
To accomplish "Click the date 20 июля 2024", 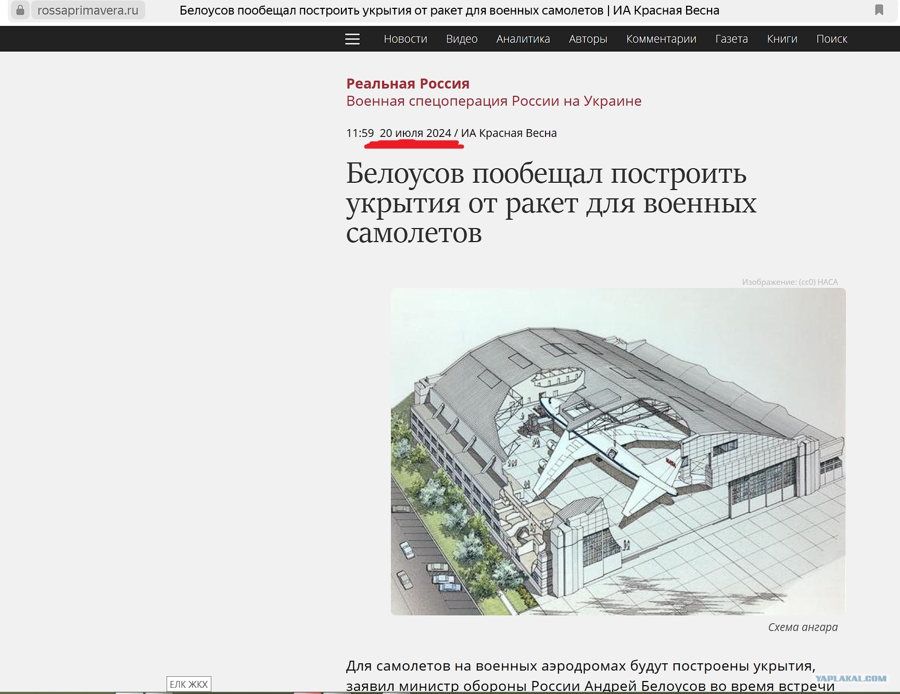I will click(x=415, y=133).
